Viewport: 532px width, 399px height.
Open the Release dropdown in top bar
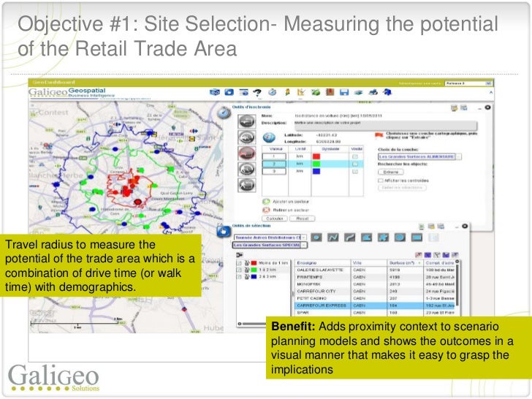(x=468, y=83)
